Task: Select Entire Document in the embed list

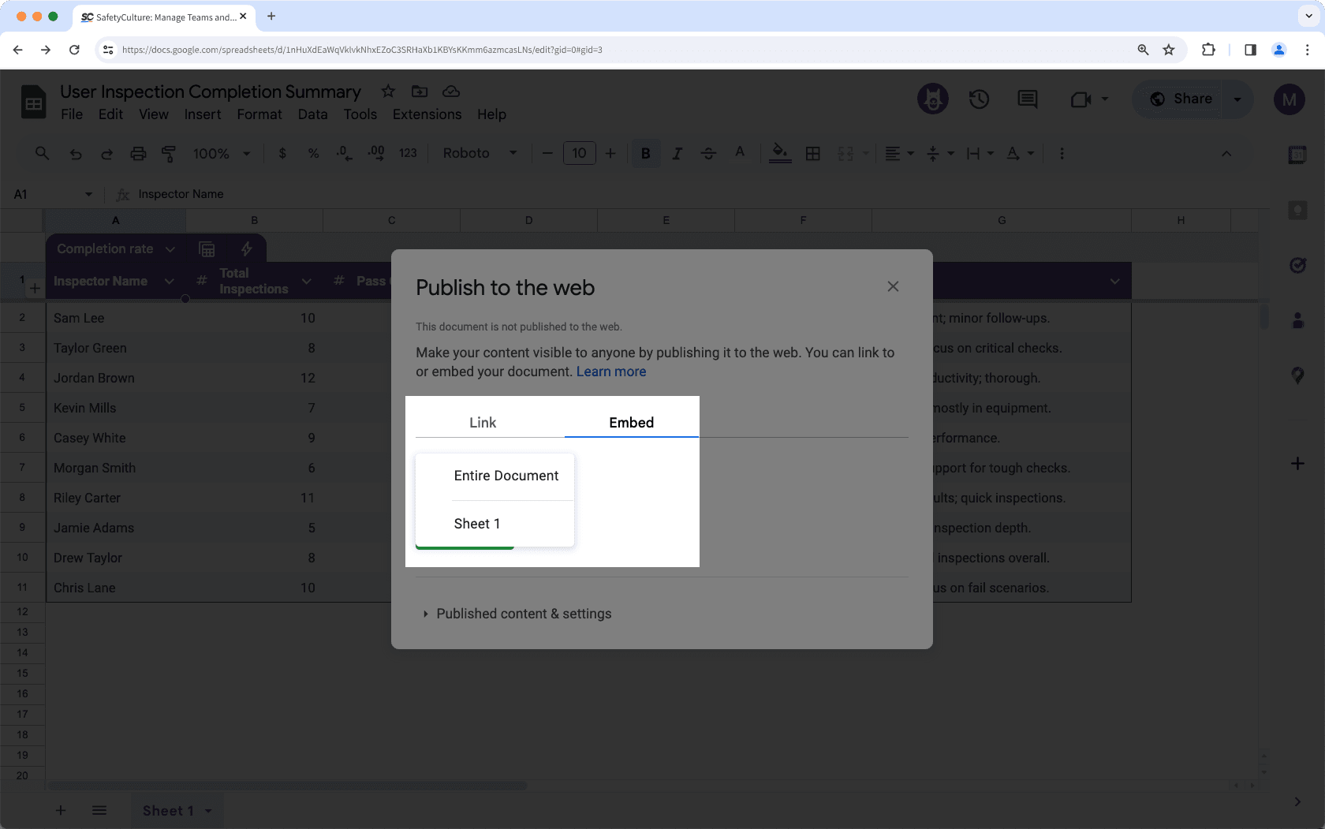Action: point(506,476)
